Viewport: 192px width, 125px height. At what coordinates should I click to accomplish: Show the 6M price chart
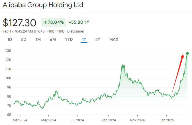[x=53, y=39]
